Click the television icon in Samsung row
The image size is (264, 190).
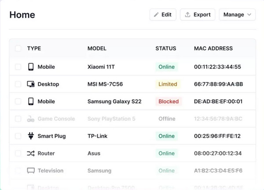click(31, 171)
